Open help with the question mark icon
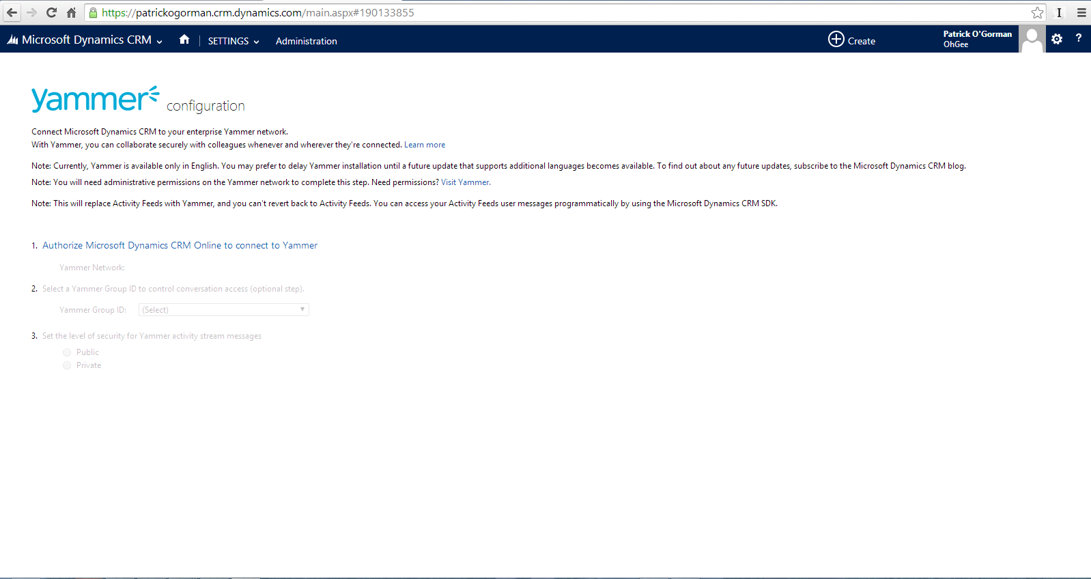The width and height of the screenshot is (1091, 579). 1079,38
